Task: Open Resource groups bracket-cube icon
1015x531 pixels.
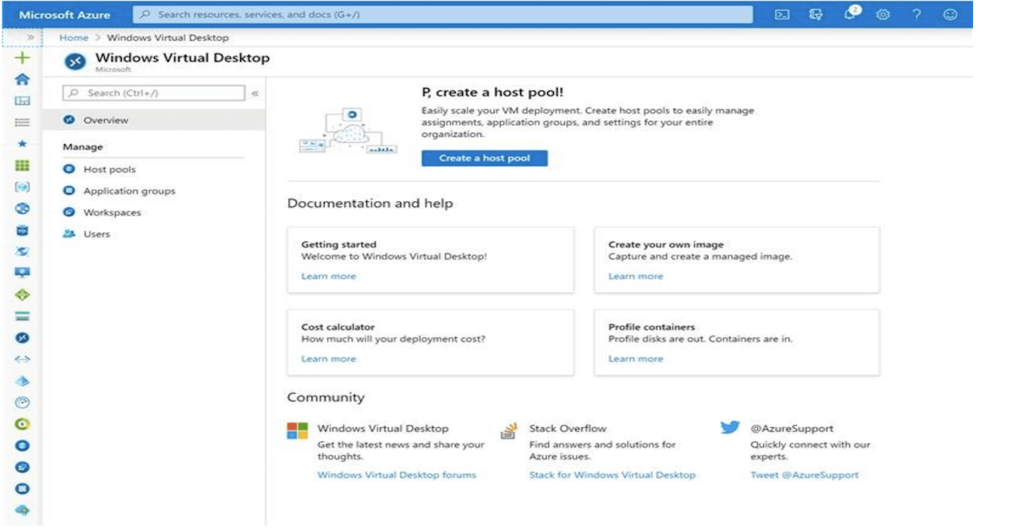Action: (x=23, y=187)
